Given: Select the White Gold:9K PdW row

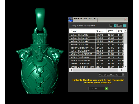Looking at the screenshot, I should coord(96,54).
